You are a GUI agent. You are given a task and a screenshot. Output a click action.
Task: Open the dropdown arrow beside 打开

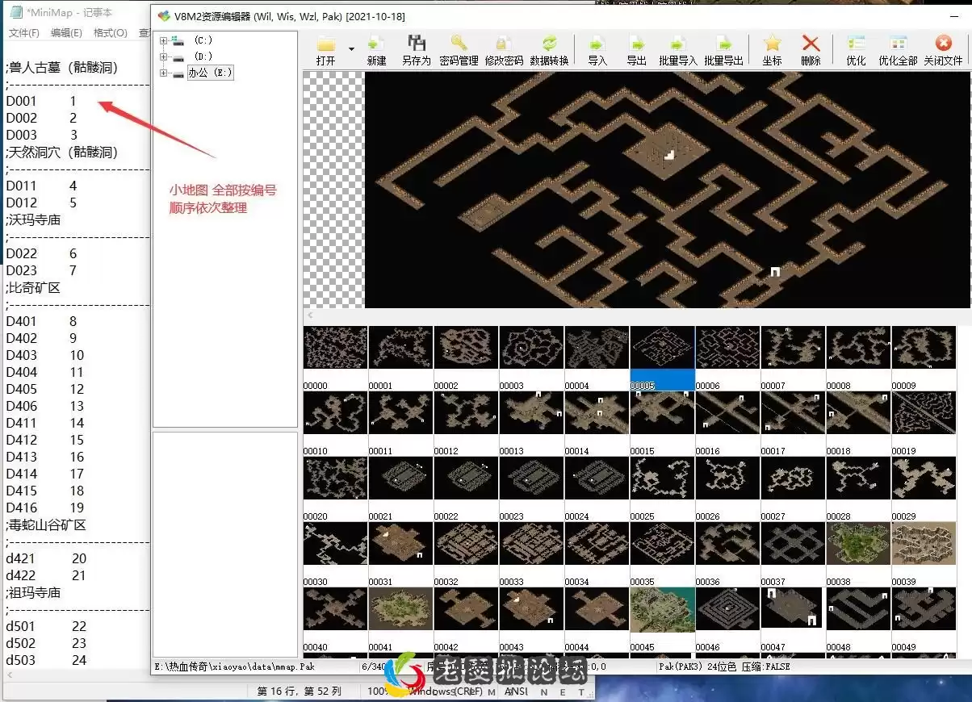(351, 49)
